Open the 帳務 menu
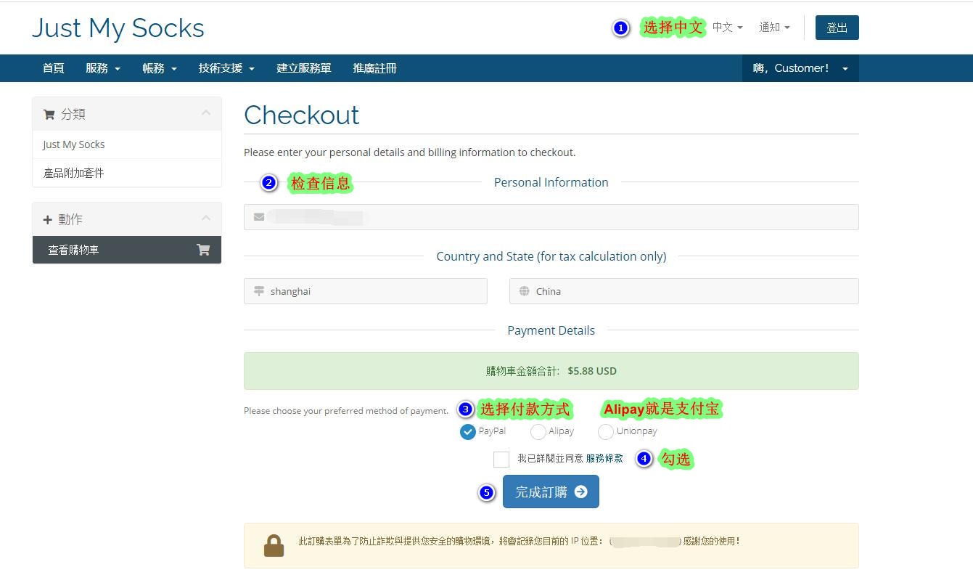Screen dimensions: 973x575 159,68
